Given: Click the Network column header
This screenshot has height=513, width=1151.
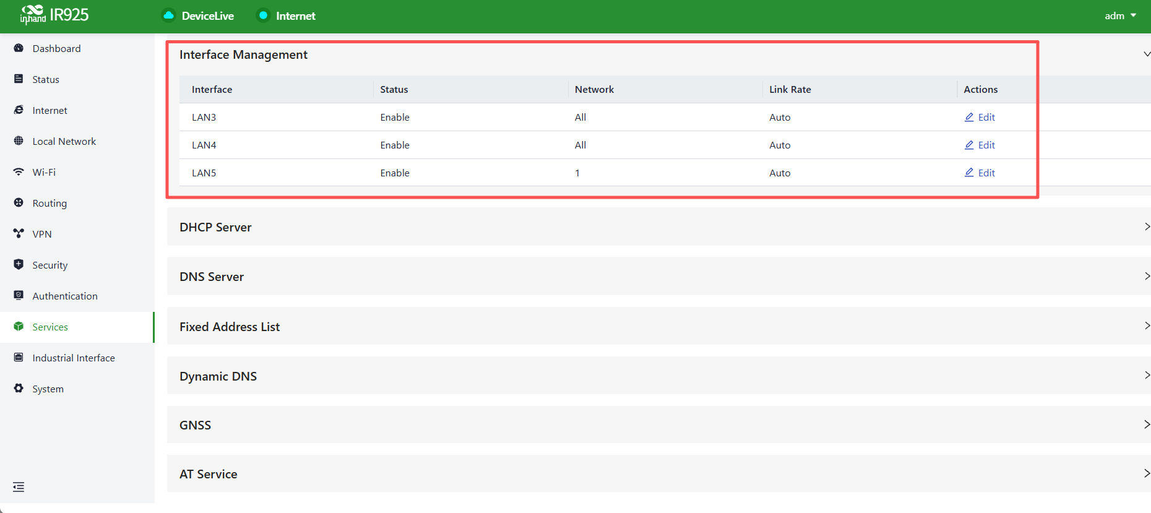Looking at the screenshot, I should [x=595, y=89].
